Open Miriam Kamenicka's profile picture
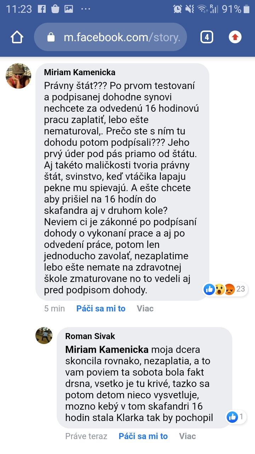Screen dimensions: 255x454 [19, 76]
